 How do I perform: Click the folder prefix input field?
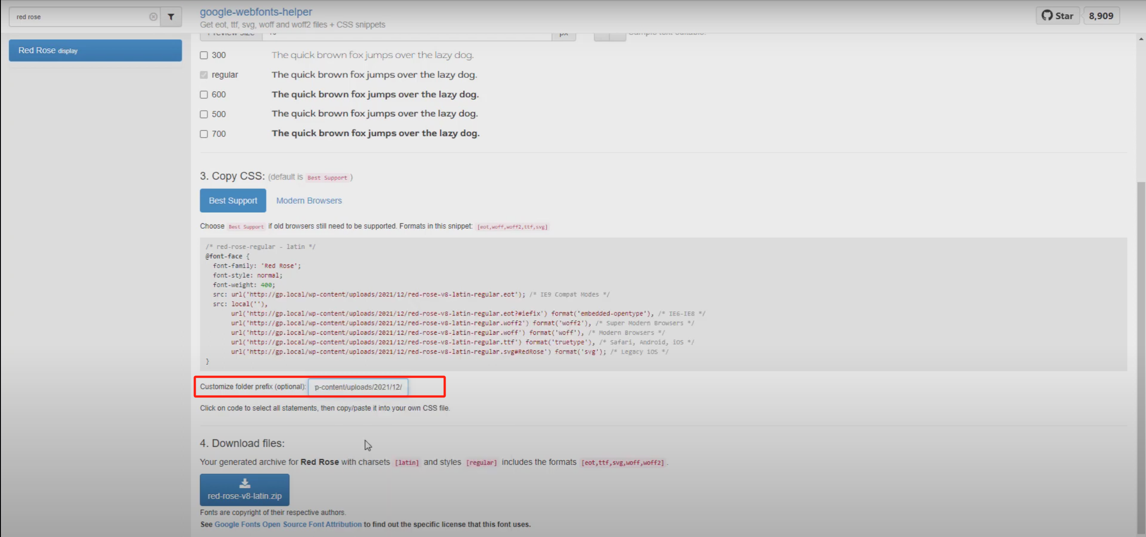[357, 387]
